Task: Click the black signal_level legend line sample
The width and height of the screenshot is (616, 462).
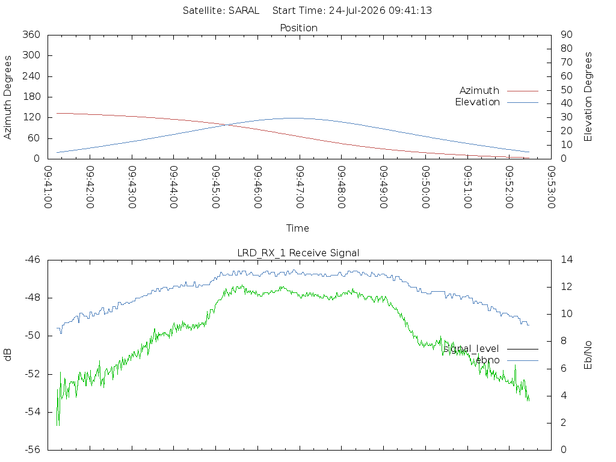Action: coord(523,349)
